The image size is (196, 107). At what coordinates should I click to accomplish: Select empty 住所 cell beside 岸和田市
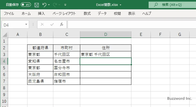pyautogui.click(x=106, y=75)
